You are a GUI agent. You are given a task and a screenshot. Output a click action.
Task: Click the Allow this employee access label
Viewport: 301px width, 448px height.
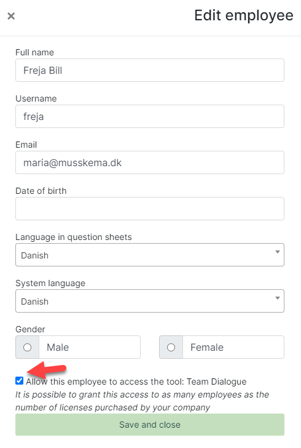pos(136,382)
